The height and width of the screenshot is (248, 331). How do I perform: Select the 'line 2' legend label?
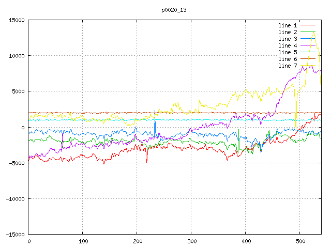pos(288,32)
